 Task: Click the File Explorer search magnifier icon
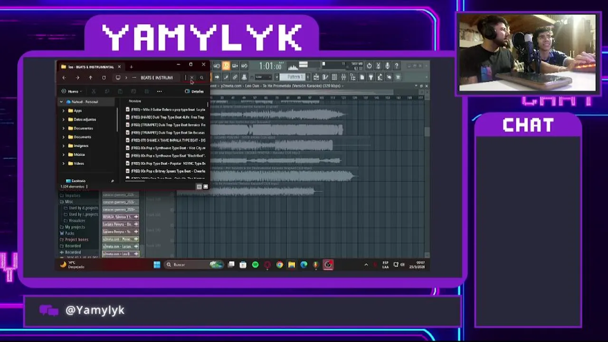click(201, 77)
